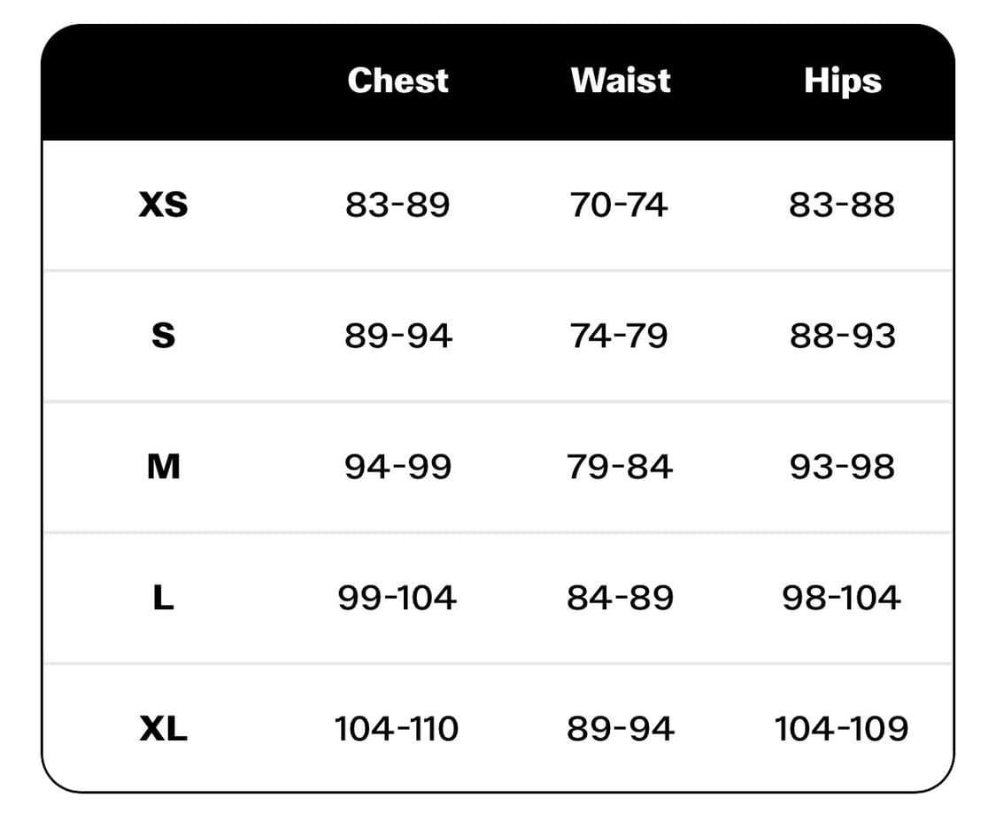The height and width of the screenshot is (821, 996).
Task: Select the Hips column header
Action: [842, 81]
